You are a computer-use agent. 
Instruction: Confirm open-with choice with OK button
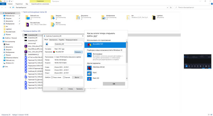tap(114, 84)
